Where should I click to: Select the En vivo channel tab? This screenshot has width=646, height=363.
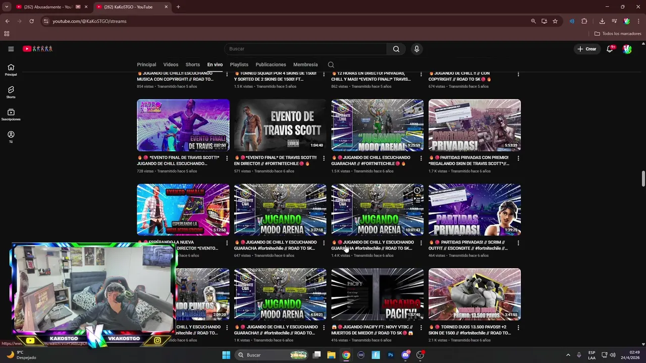coord(215,65)
